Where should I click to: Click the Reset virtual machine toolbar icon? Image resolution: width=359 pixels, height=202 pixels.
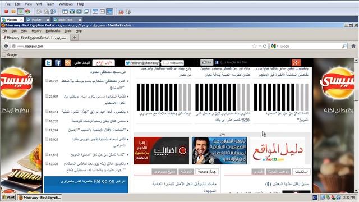pyautogui.click(x=27, y=11)
